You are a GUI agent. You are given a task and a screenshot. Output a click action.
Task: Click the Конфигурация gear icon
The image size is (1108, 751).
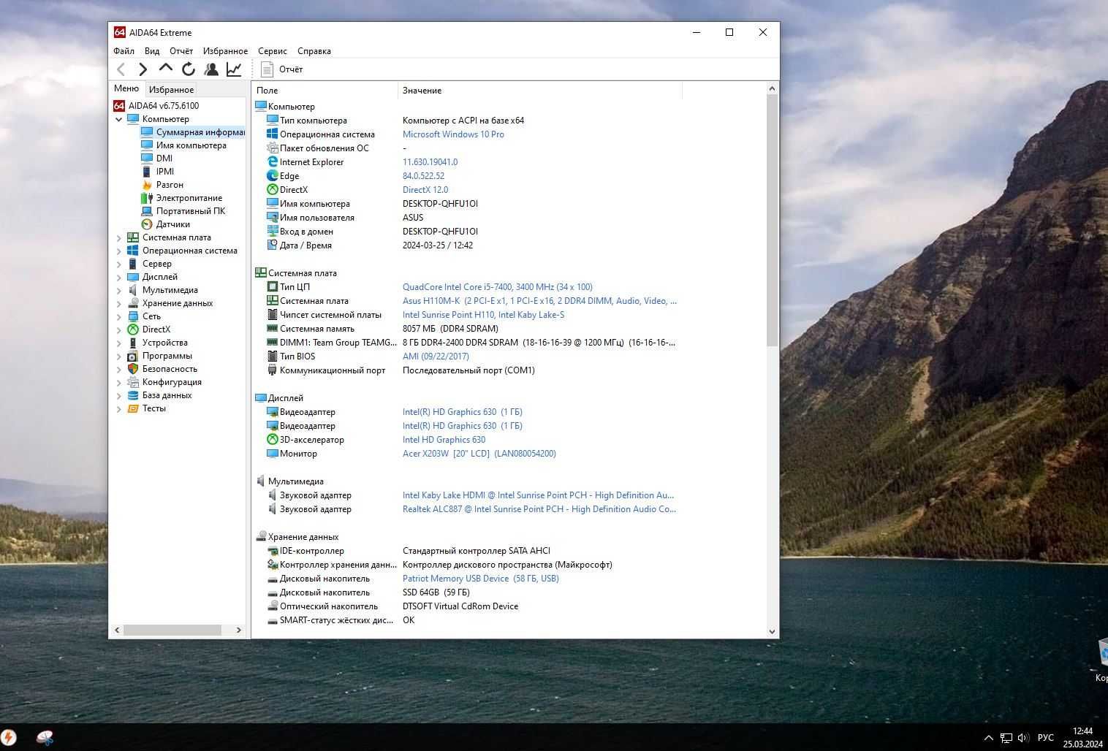tap(133, 382)
